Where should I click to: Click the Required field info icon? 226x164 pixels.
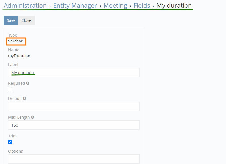(28, 83)
